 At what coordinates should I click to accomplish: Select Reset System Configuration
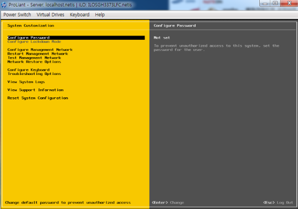coord(38,98)
